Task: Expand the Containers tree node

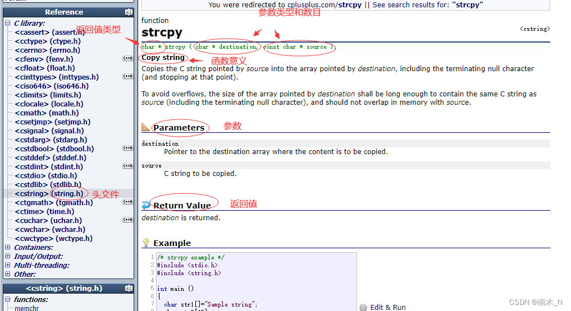Action: 8,247
